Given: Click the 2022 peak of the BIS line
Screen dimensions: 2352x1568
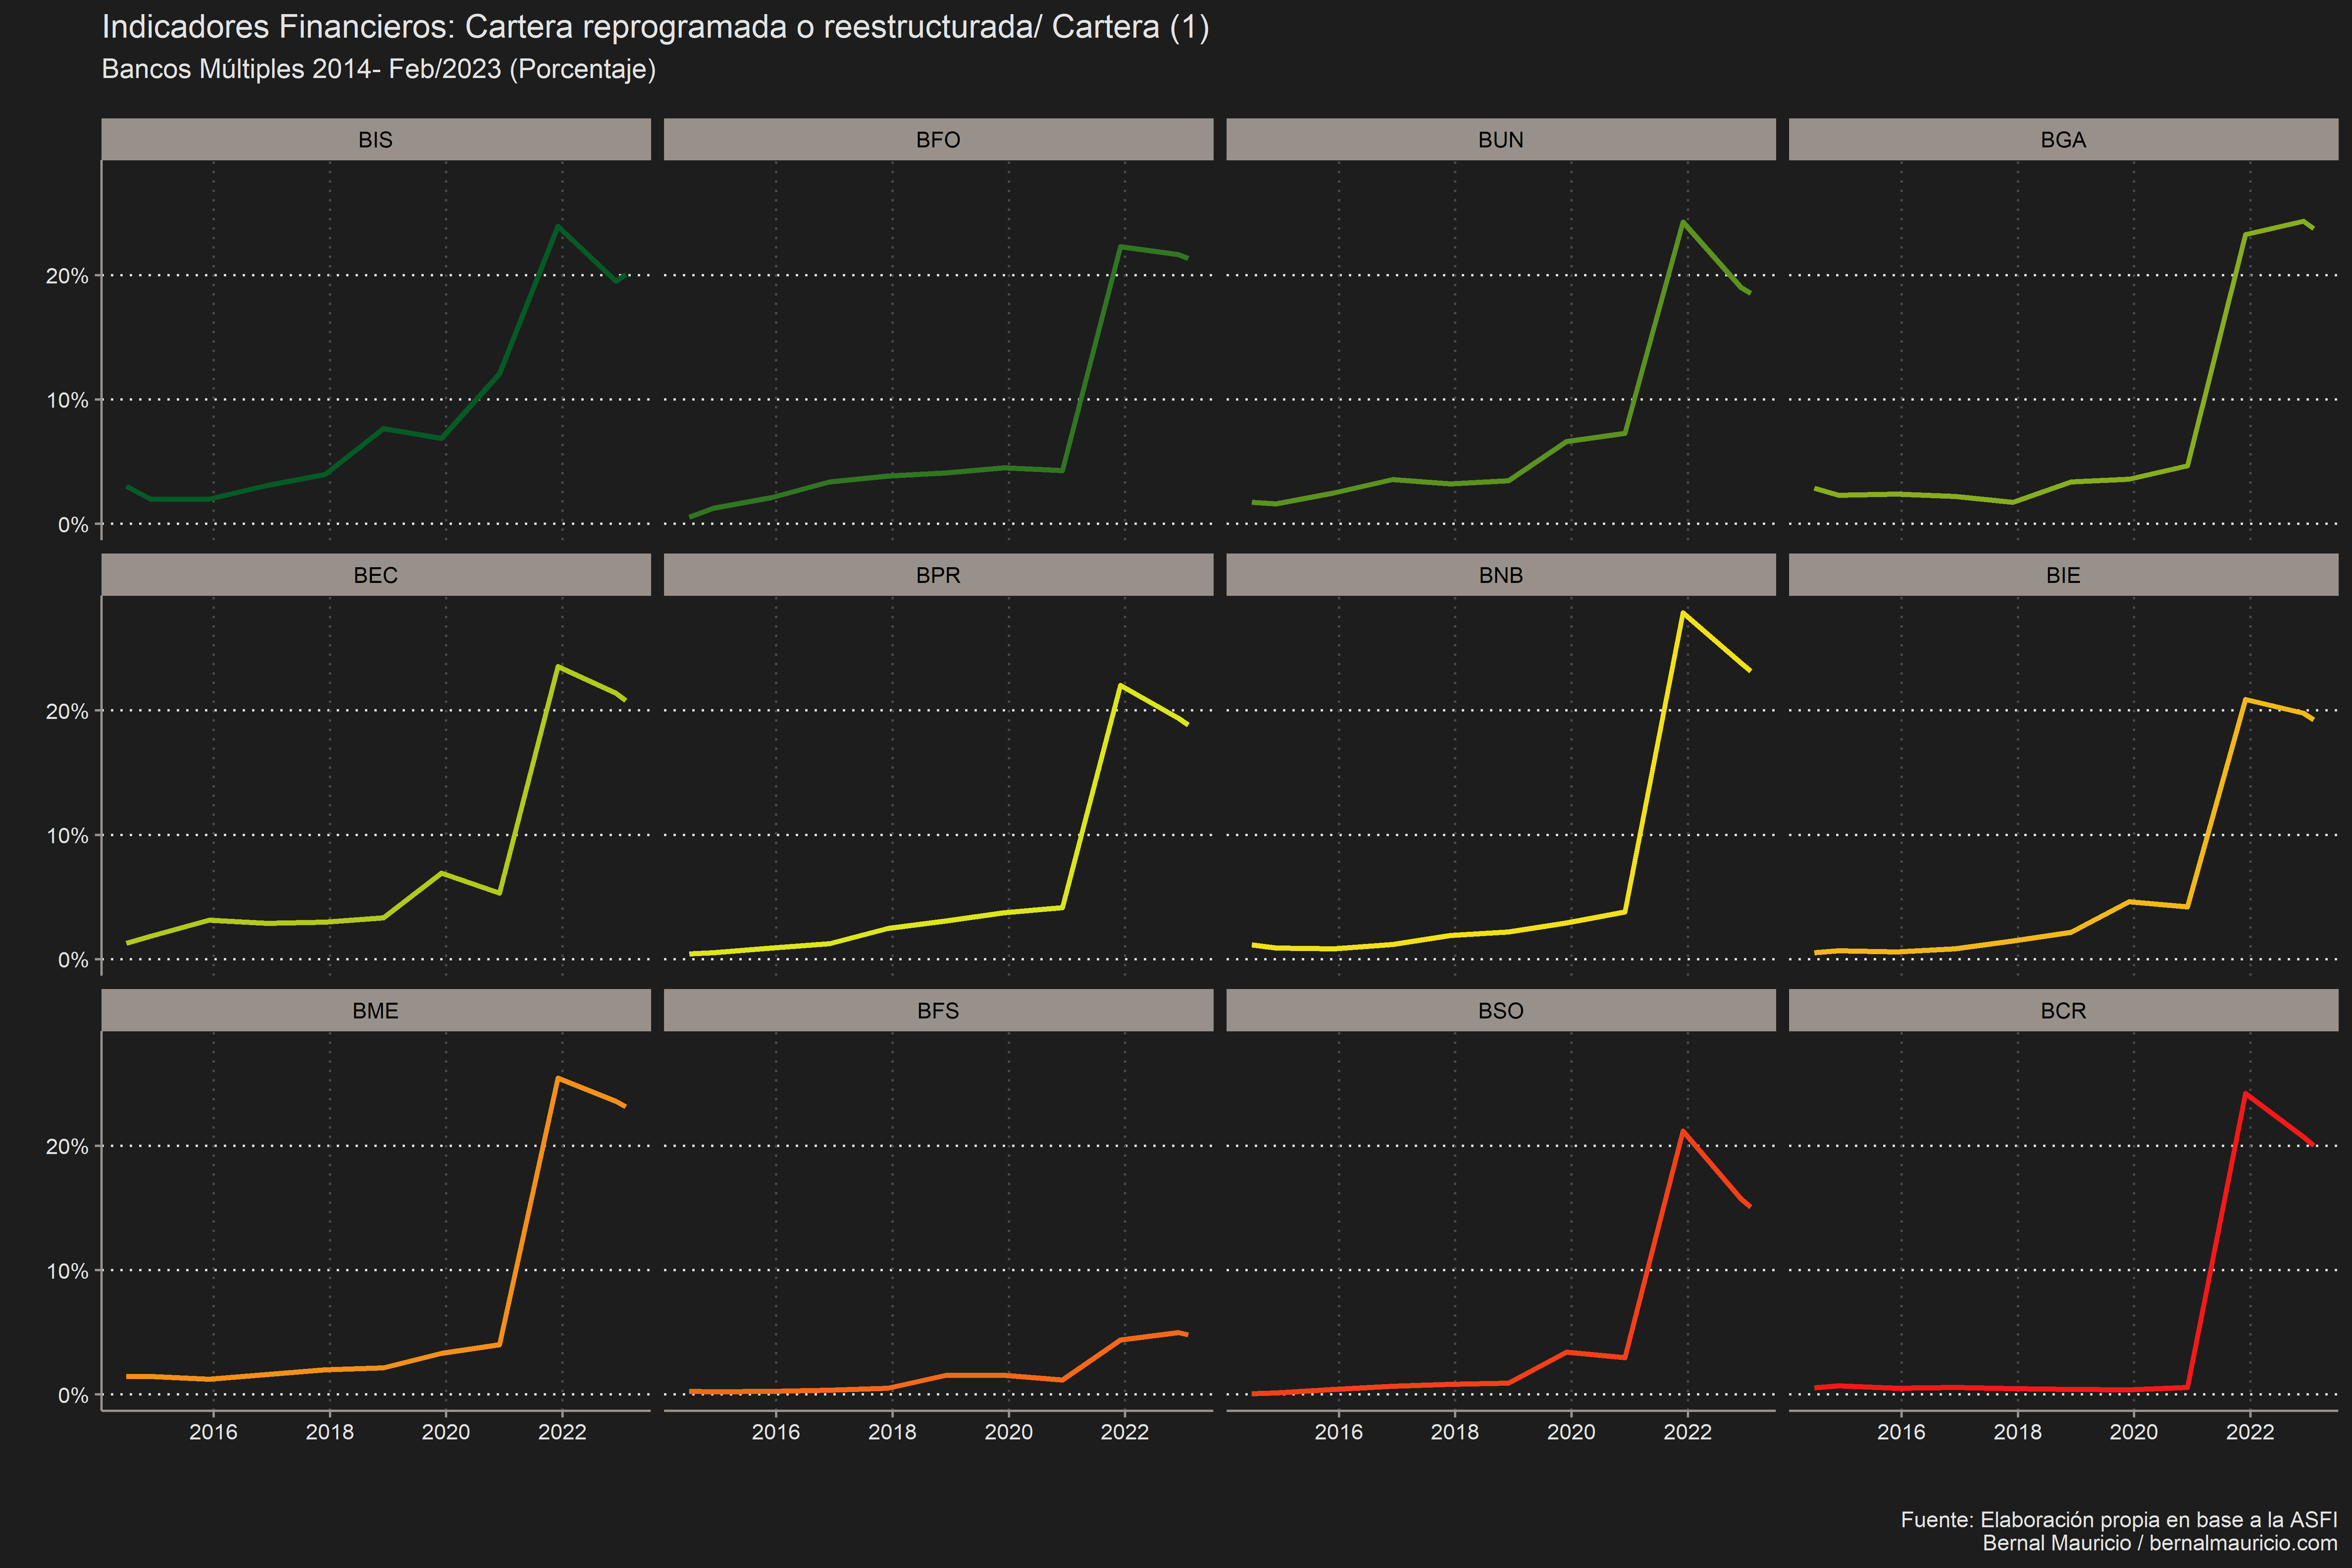Looking at the screenshot, I should [x=557, y=226].
